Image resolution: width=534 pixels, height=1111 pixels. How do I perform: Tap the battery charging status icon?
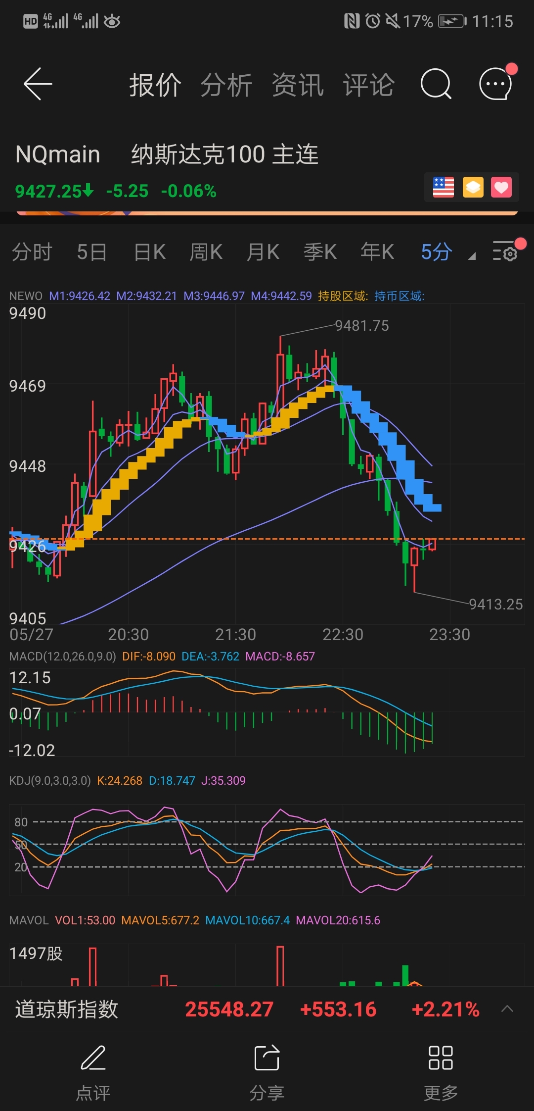(452, 21)
